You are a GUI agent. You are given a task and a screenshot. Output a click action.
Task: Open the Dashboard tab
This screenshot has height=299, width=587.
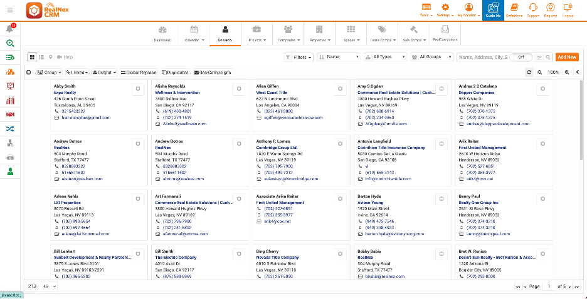click(162, 34)
